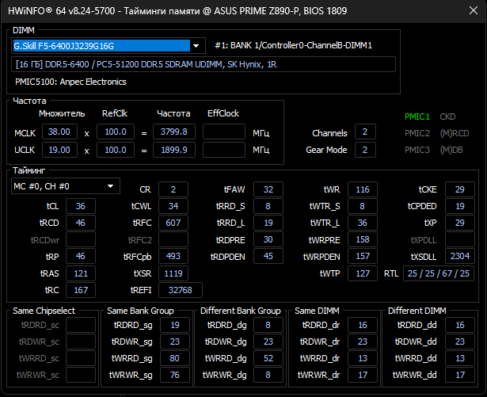Viewport: 487px width, 397px height.
Task: Click the tRDRD_sg value 19
Action: (x=175, y=325)
